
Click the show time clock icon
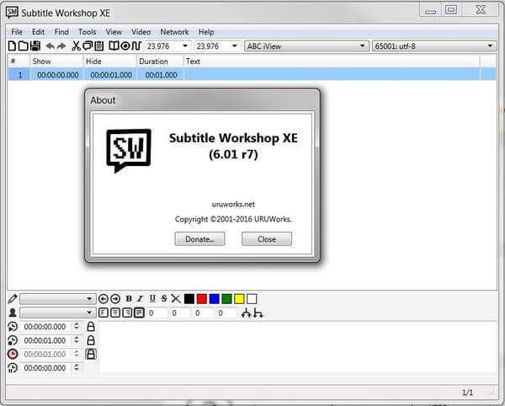click(x=13, y=327)
